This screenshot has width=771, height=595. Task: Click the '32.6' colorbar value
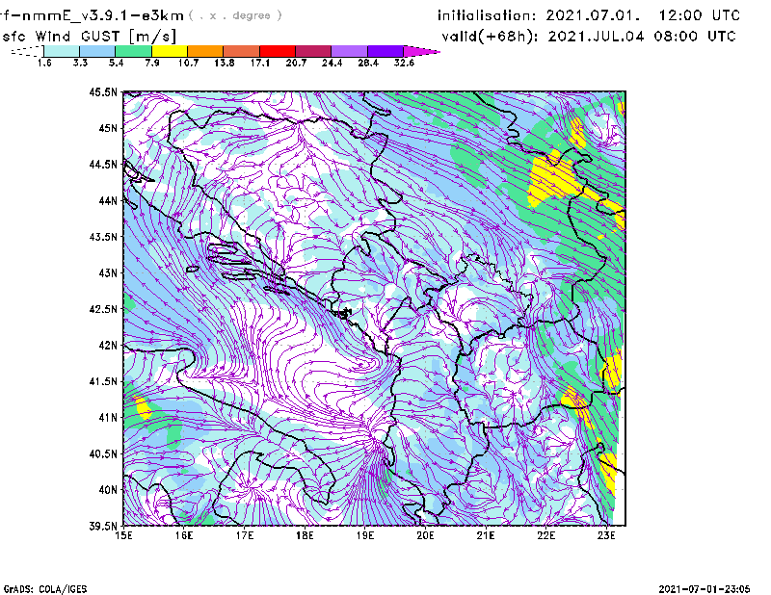404,63
